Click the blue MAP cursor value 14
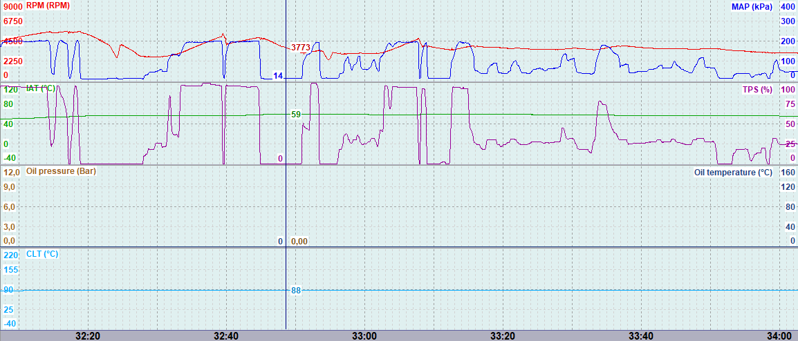 (x=277, y=76)
